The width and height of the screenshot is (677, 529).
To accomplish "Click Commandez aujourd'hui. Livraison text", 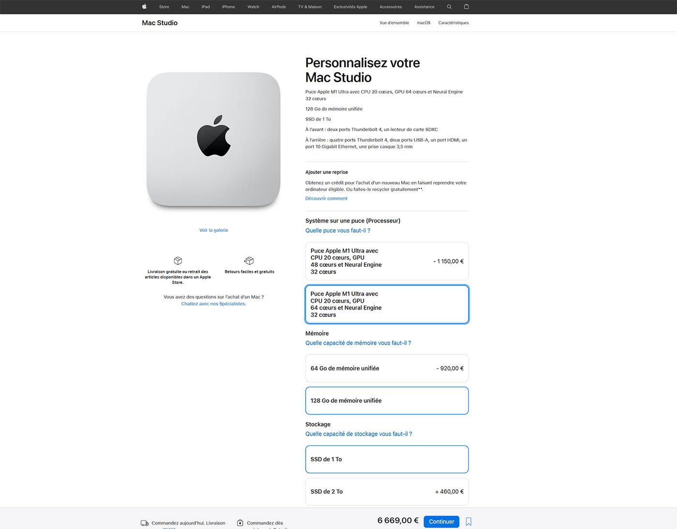I will (188, 523).
